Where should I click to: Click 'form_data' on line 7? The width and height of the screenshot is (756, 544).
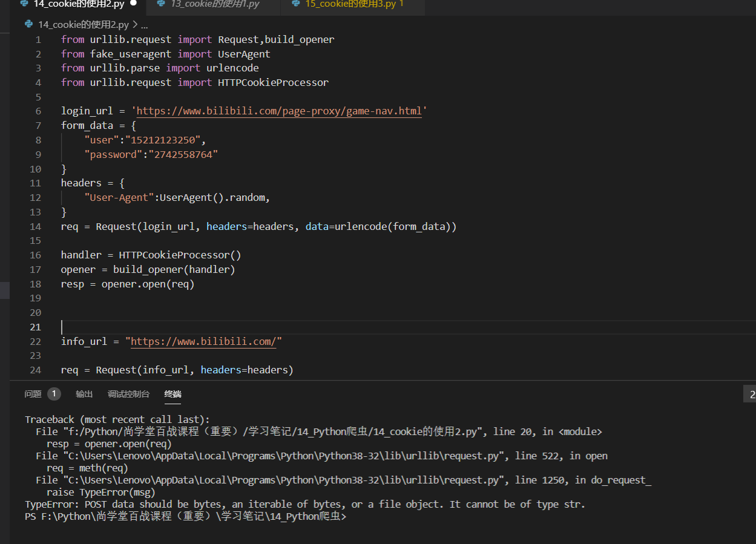[87, 126]
